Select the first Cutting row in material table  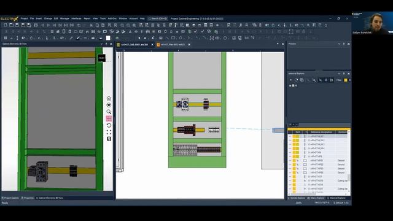coord(317,180)
